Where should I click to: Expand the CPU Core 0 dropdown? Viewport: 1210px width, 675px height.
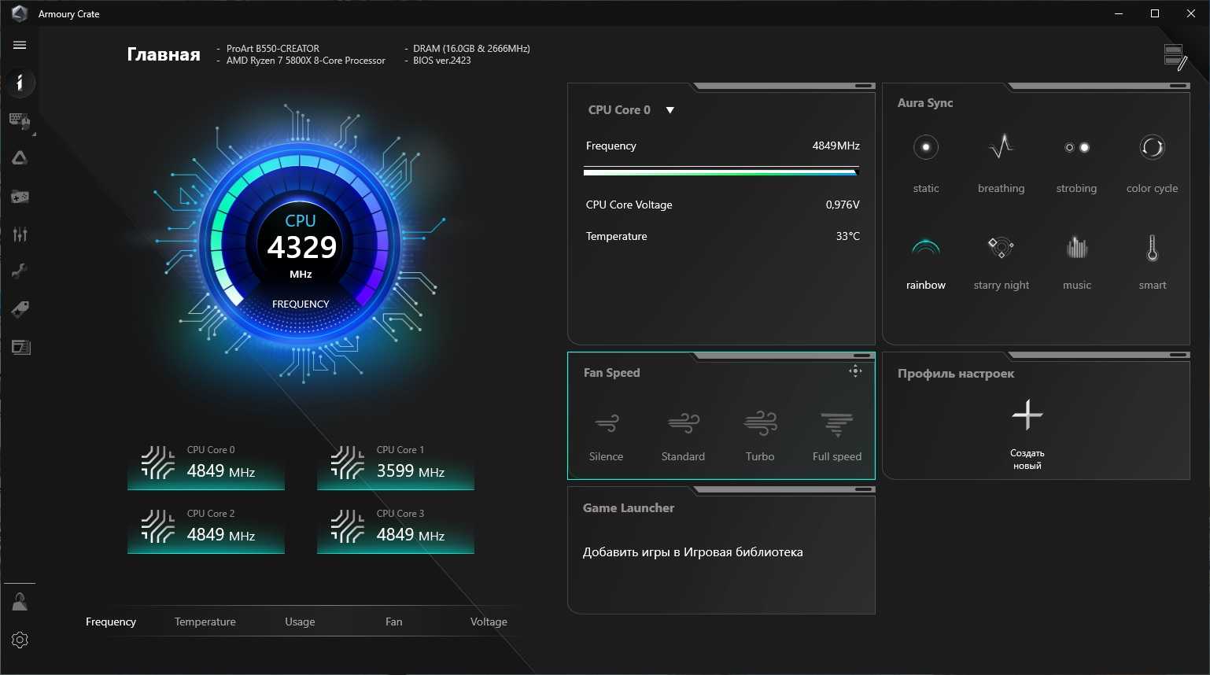coord(670,110)
